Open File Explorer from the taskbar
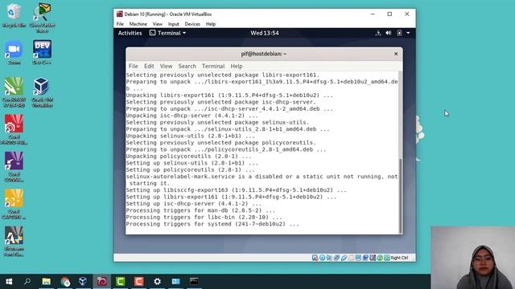The width and height of the screenshot is (515, 289). pos(47,282)
